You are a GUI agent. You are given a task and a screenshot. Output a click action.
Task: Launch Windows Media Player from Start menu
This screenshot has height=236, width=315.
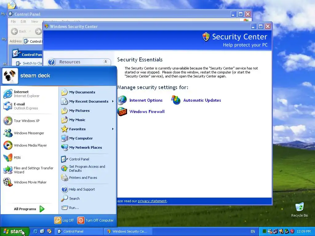pyautogui.click(x=29, y=145)
